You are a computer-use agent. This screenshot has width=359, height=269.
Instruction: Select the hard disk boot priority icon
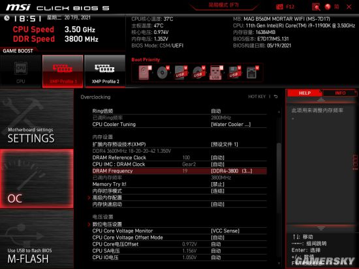pos(144,73)
